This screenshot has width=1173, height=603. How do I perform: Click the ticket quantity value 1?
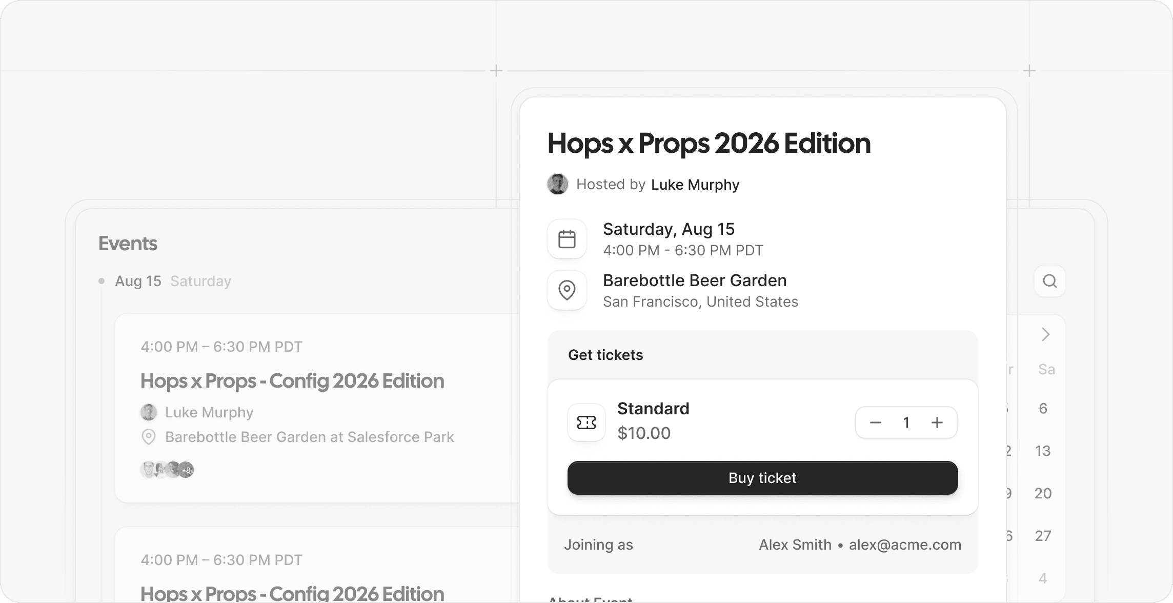click(x=906, y=423)
